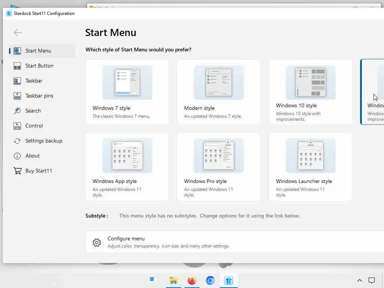
Task: Click the 'Substyle :' label
Action: click(97, 216)
